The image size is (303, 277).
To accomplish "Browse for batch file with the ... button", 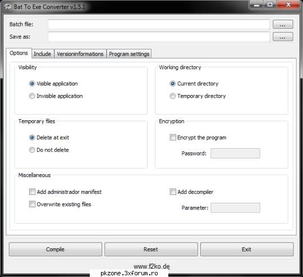I will click(x=283, y=24).
